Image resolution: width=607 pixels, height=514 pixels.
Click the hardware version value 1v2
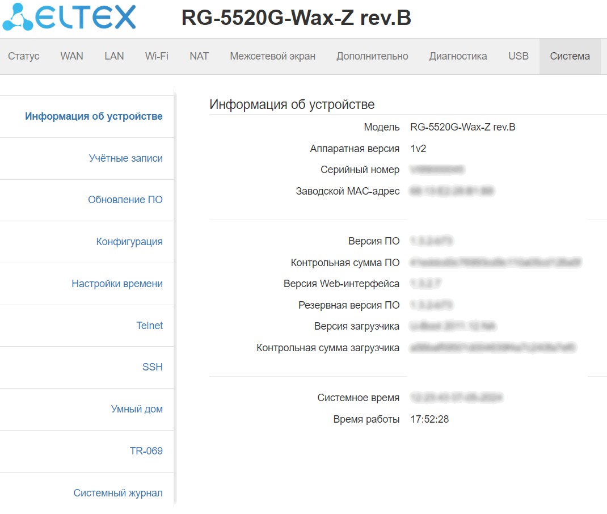pos(418,149)
